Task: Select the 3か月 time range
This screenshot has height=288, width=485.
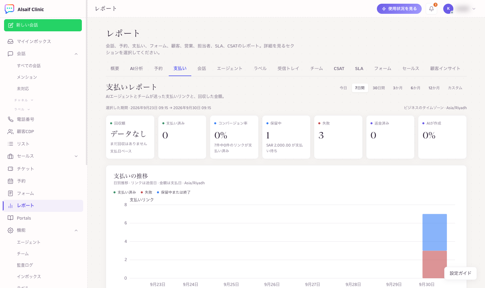Action: [398, 88]
